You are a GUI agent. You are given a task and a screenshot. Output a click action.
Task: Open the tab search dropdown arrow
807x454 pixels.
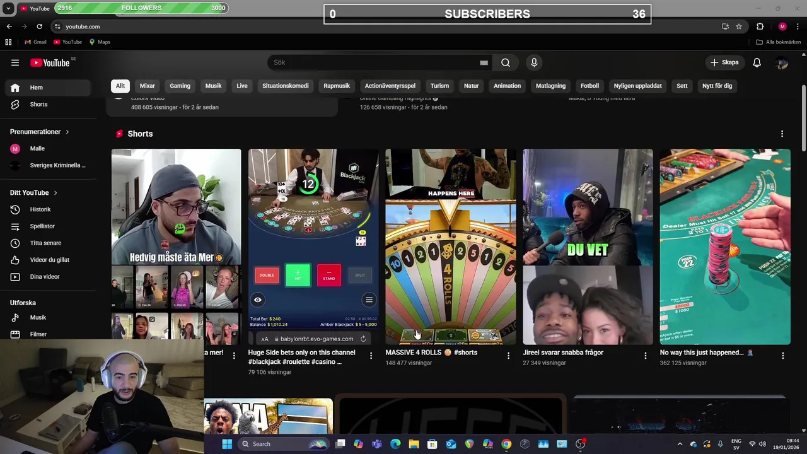[8, 8]
